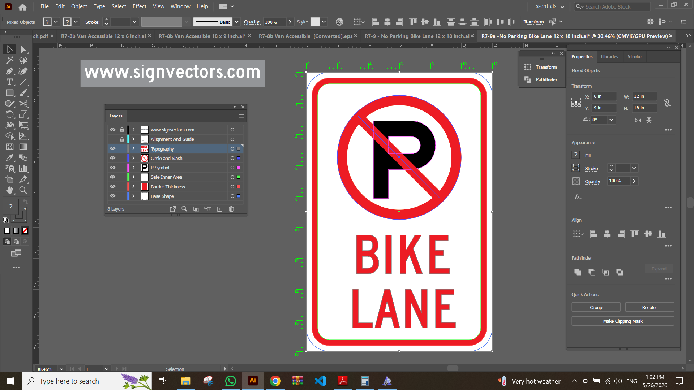The height and width of the screenshot is (390, 694).
Task: Expand the Circle and Slash layer
Action: (133, 158)
